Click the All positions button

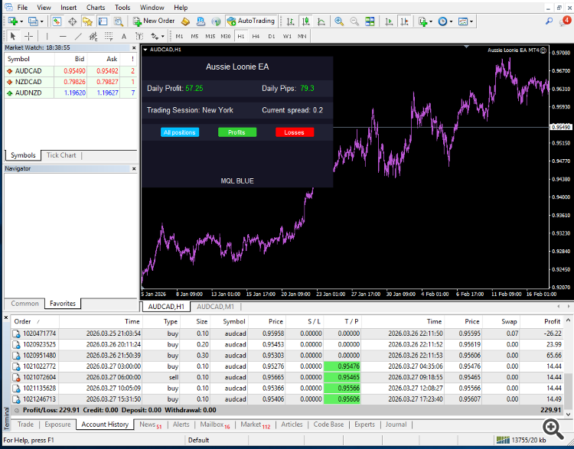coord(180,132)
